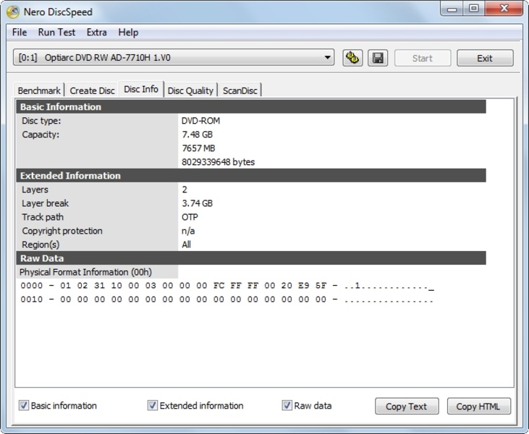Viewport: 529px width, 434px height.
Task: Click the 7.48 GB capacity value
Action: pos(198,135)
